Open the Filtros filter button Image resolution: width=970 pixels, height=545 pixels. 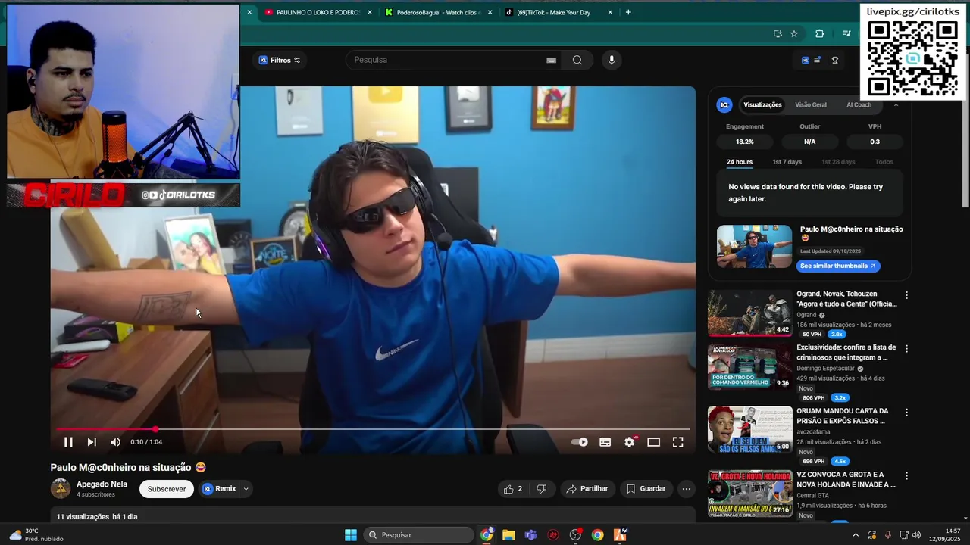[x=280, y=60]
